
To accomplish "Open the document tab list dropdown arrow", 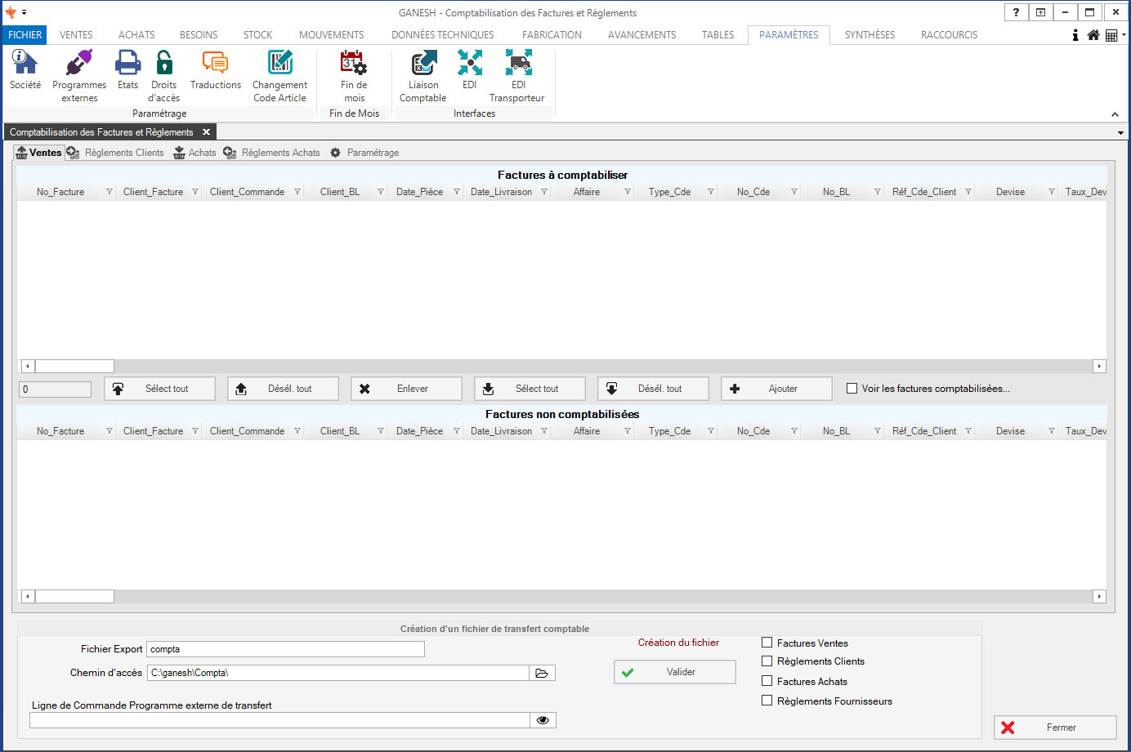I will tap(1120, 132).
